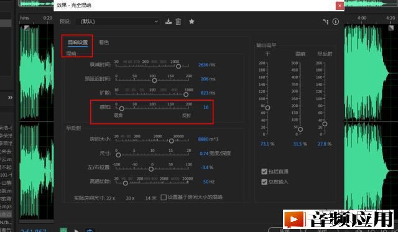Close the 完全混响 effect dialog
This screenshot has width=398, height=232.
pos(340,6)
